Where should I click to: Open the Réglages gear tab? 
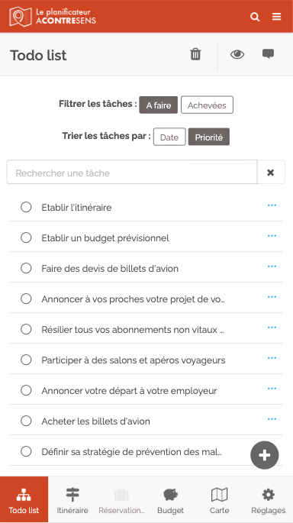tap(269, 499)
